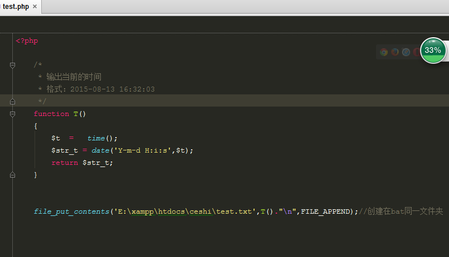This screenshot has height=257, width=449.
Task: Click the date example 2015-08-13 16:32:03
Action: (x=113, y=89)
